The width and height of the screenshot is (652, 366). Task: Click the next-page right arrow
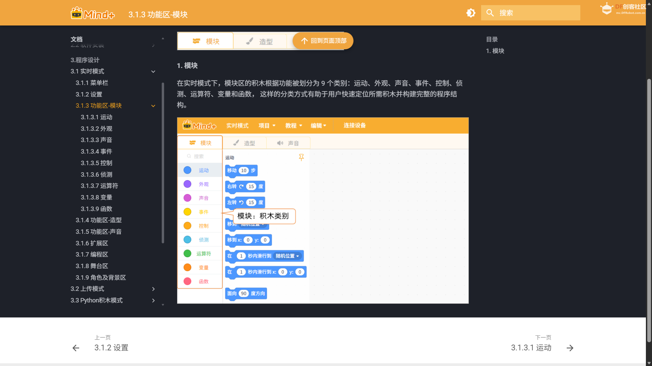click(570, 348)
